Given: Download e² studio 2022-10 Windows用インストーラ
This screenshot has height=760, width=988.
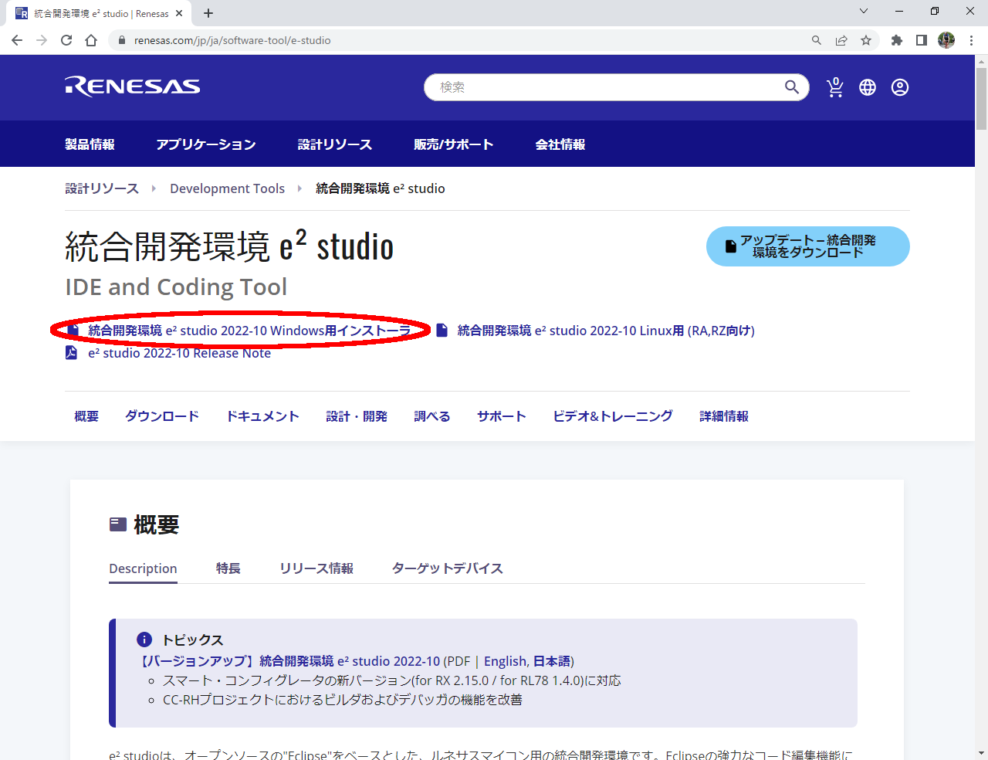Looking at the screenshot, I should click(x=249, y=331).
